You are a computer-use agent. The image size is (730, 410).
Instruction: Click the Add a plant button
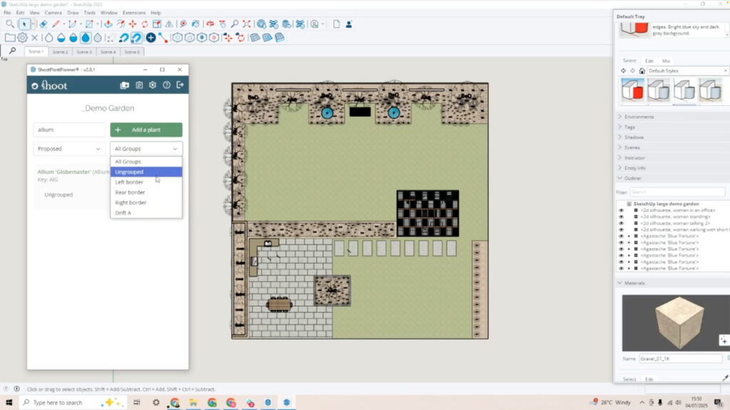point(145,130)
